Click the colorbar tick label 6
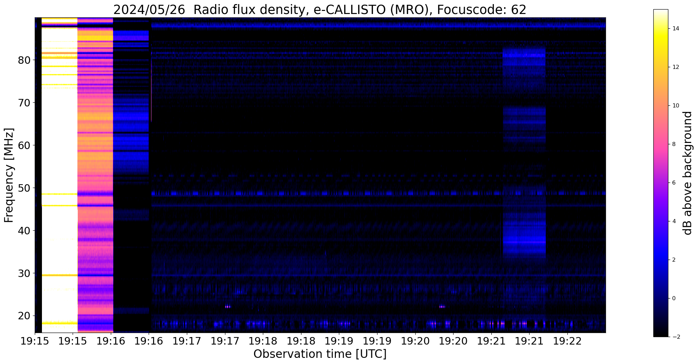Image resolution: width=698 pixels, height=364 pixels. 673,183
